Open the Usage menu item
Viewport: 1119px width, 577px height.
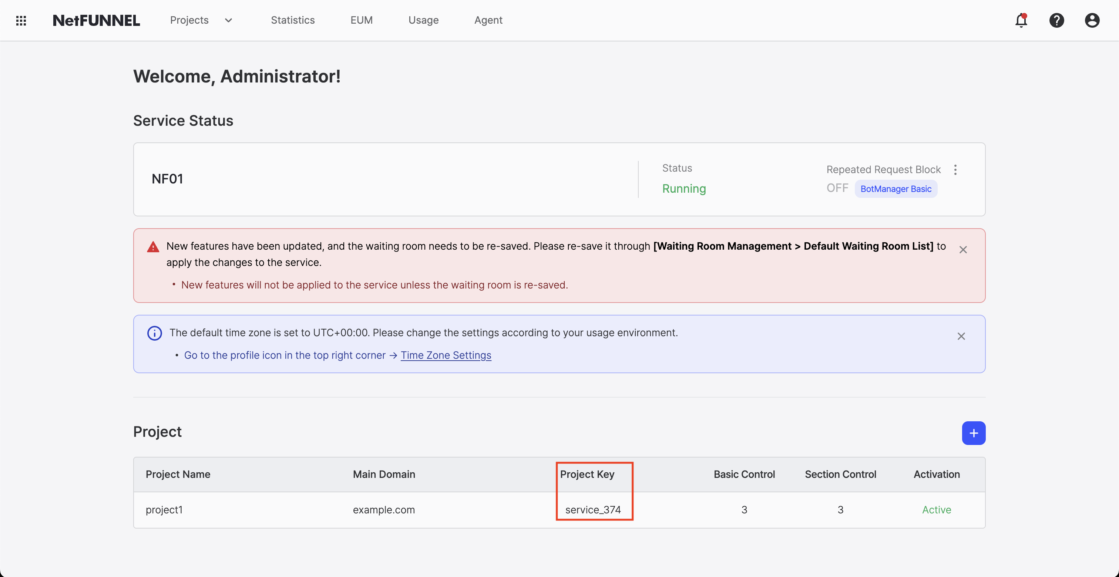coord(423,20)
